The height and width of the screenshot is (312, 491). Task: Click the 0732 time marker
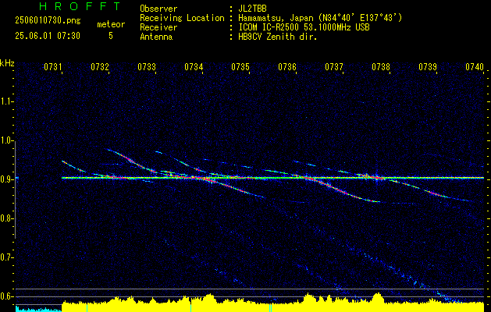100,66
